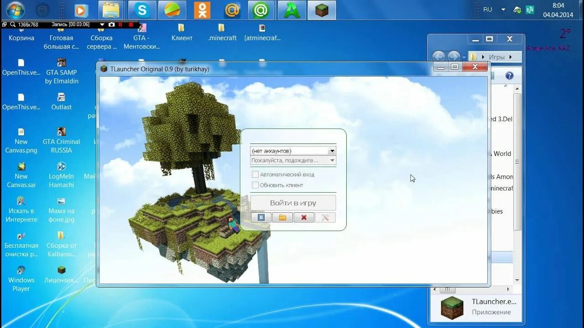584x328 pixels.
Task: Tick the Обновить клиент checkbox
Action: 255,185
